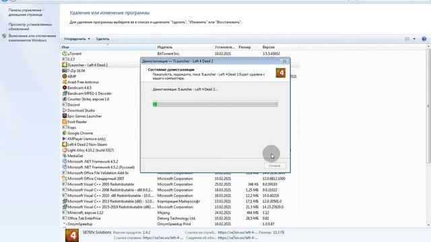Click the Отмена button in the dialog
This screenshot has height=242, width=431.
pyautogui.click(x=275, y=166)
